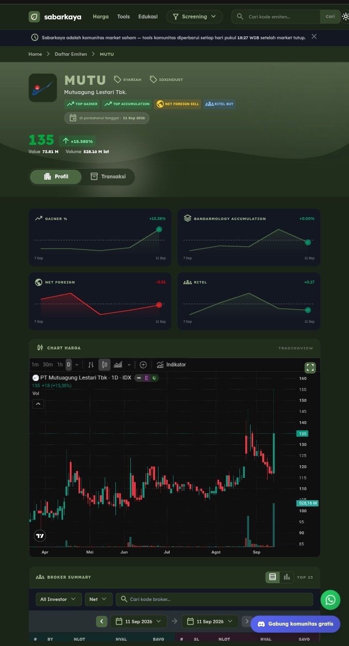Open the Harga menu
Viewport: 349px width, 646px height.
[x=101, y=16]
